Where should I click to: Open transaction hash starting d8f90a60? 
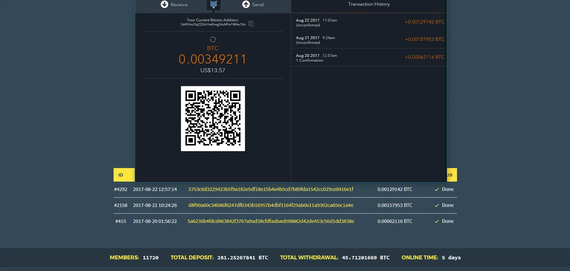coord(271,205)
